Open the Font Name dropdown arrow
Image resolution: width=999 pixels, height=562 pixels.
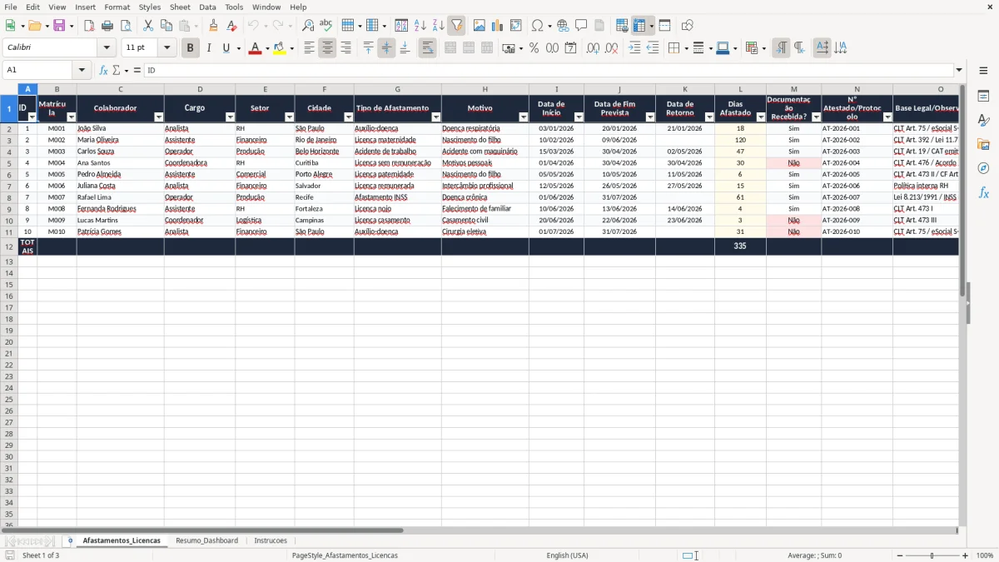[x=107, y=48]
